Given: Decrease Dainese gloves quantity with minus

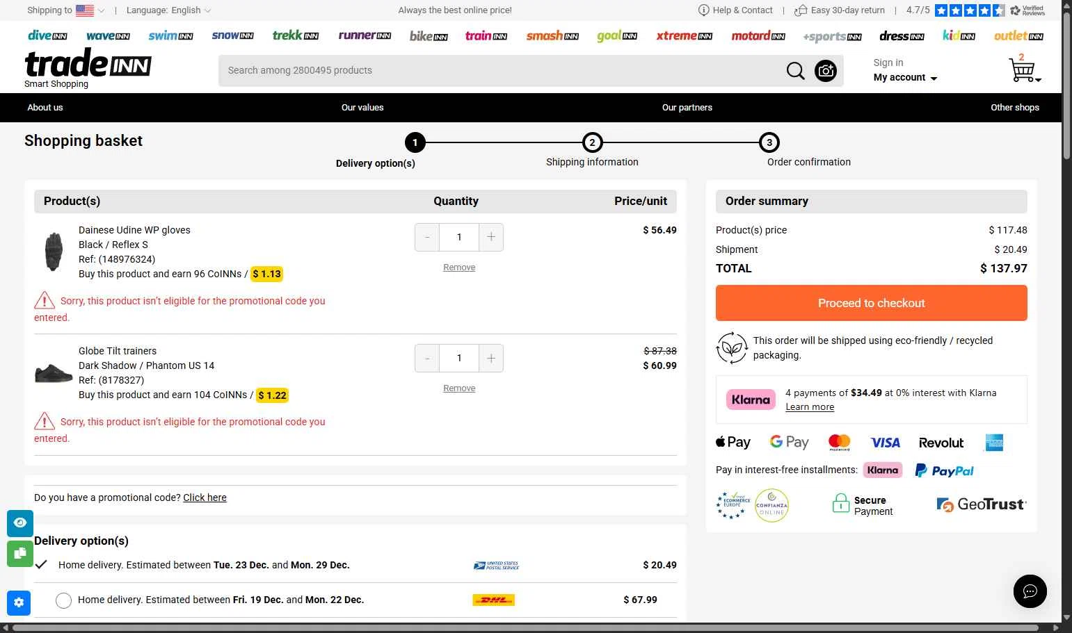Looking at the screenshot, I should click(427, 237).
